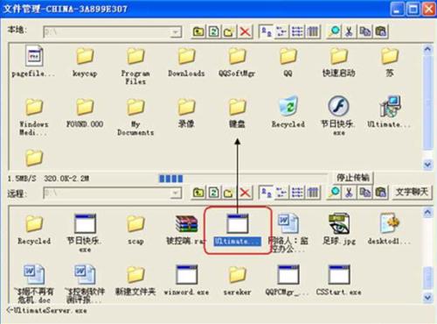The height and width of the screenshot is (324, 437).
Task: Select Ultimate... installer in local pane
Action: tap(390, 112)
